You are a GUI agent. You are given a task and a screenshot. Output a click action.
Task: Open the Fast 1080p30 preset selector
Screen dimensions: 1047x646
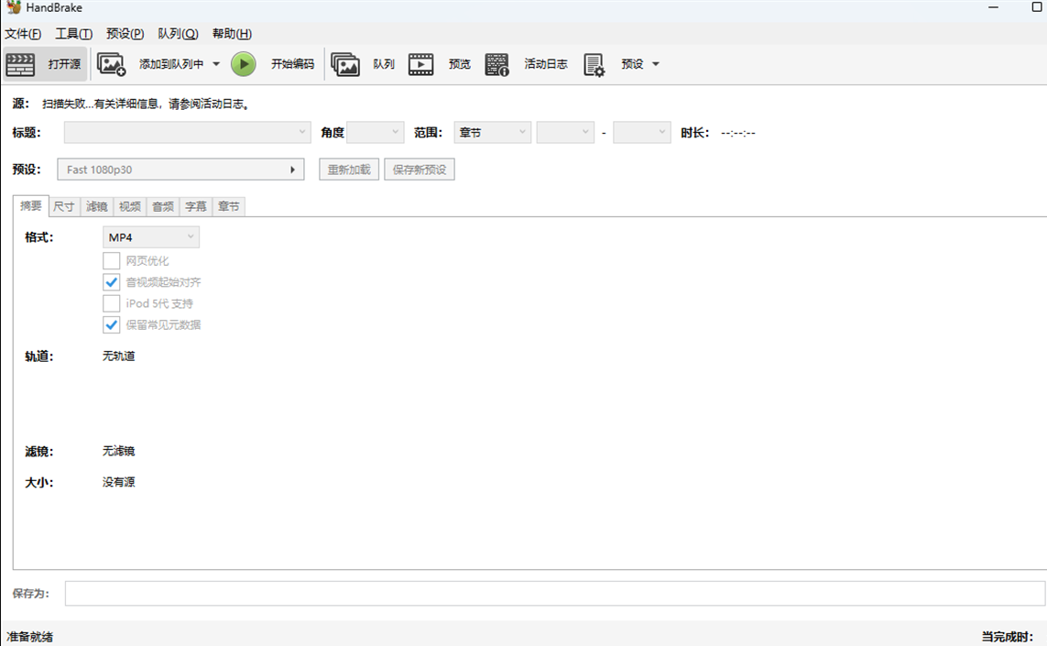pos(180,170)
